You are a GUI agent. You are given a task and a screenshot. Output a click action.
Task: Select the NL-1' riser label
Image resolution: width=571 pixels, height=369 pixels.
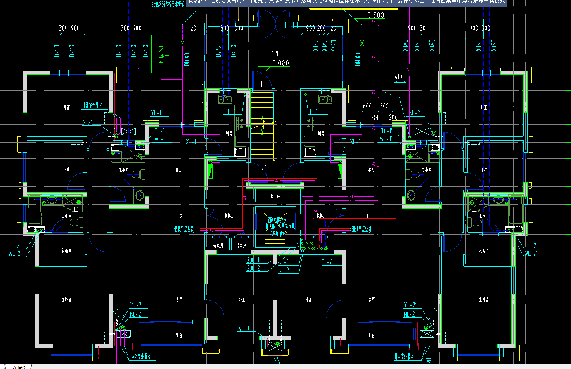pos(415,113)
